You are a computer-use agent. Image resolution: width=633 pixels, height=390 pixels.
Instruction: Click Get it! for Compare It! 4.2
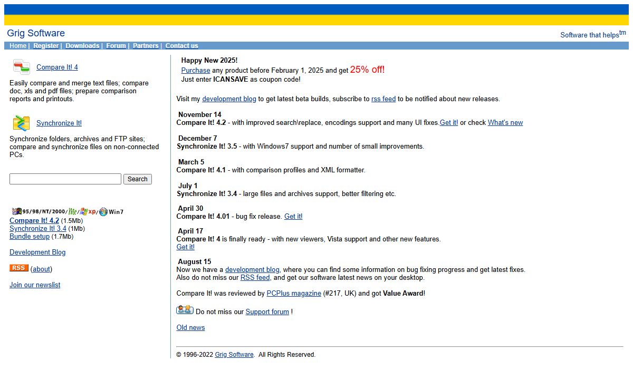pyautogui.click(x=449, y=123)
